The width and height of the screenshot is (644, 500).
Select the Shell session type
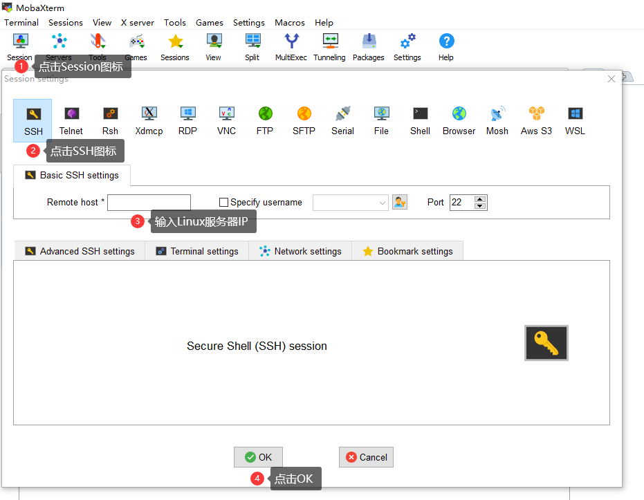pos(420,121)
